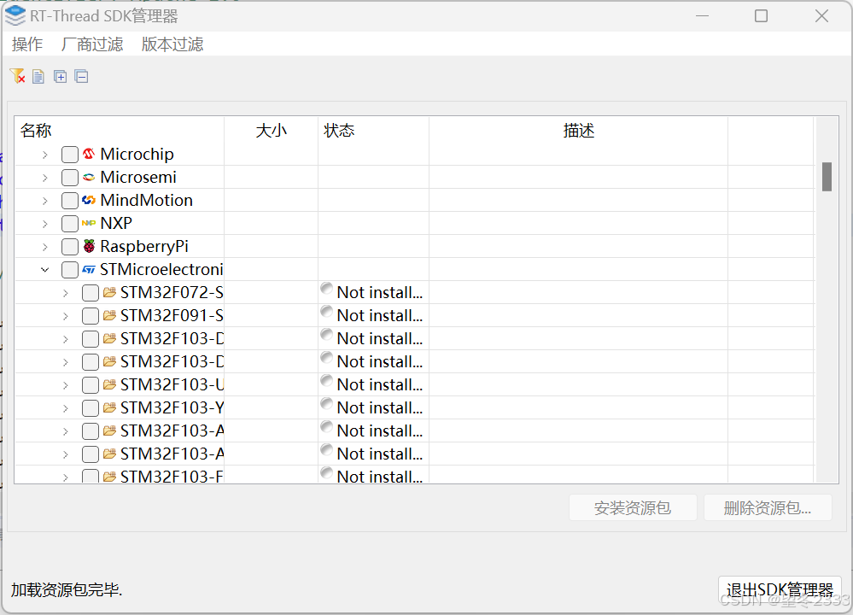Click the Microchip vendor logo icon
Screen dimensions: 853x615
[x=89, y=154]
